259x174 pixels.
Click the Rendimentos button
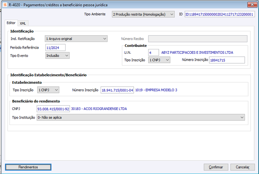pos(28,167)
